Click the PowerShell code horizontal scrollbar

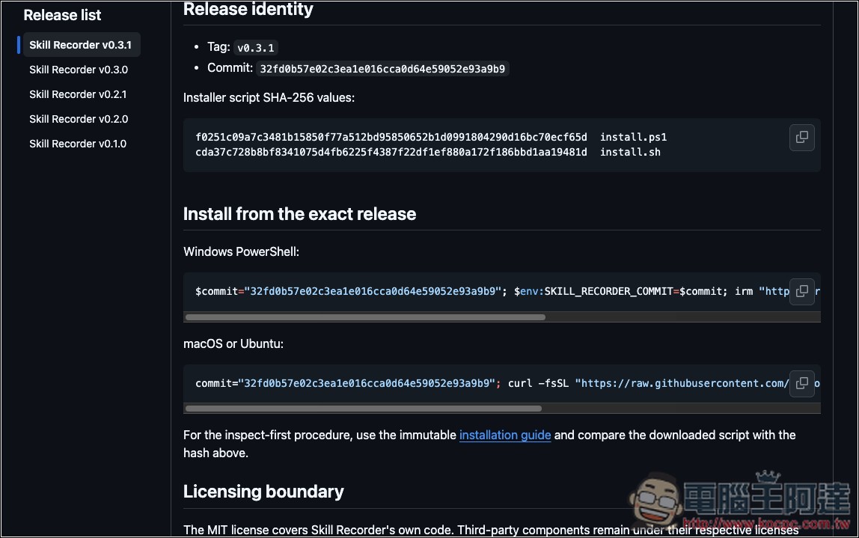[365, 317]
